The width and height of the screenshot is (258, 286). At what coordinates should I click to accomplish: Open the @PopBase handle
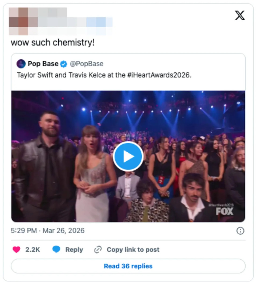click(x=86, y=64)
